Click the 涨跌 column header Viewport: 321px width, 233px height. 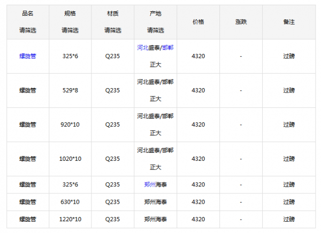(x=241, y=22)
